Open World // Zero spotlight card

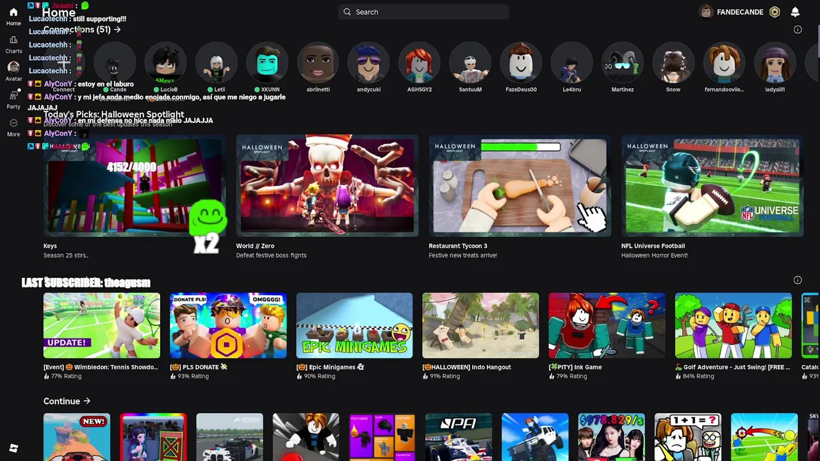coord(327,186)
